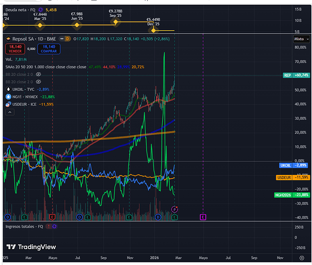Click the USDEUR currency flag icon
Image resolution: width=312 pixels, height=265 pixels.
coord(9,104)
